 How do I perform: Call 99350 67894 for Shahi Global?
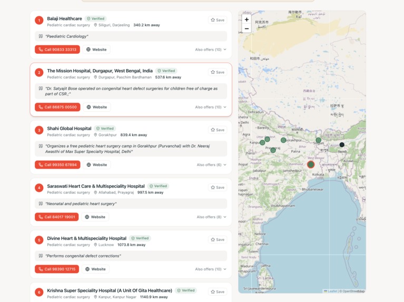(x=57, y=165)
